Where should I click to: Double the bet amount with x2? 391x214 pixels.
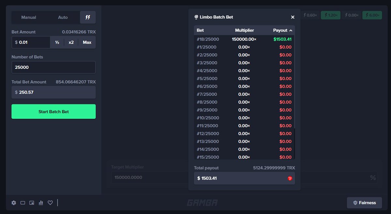coord(71,42)
